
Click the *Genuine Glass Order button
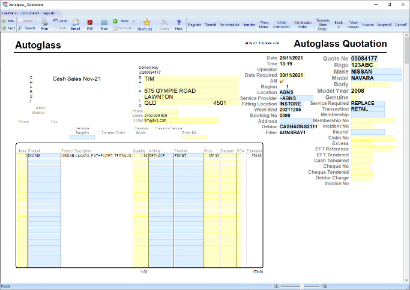coord(323,25)
